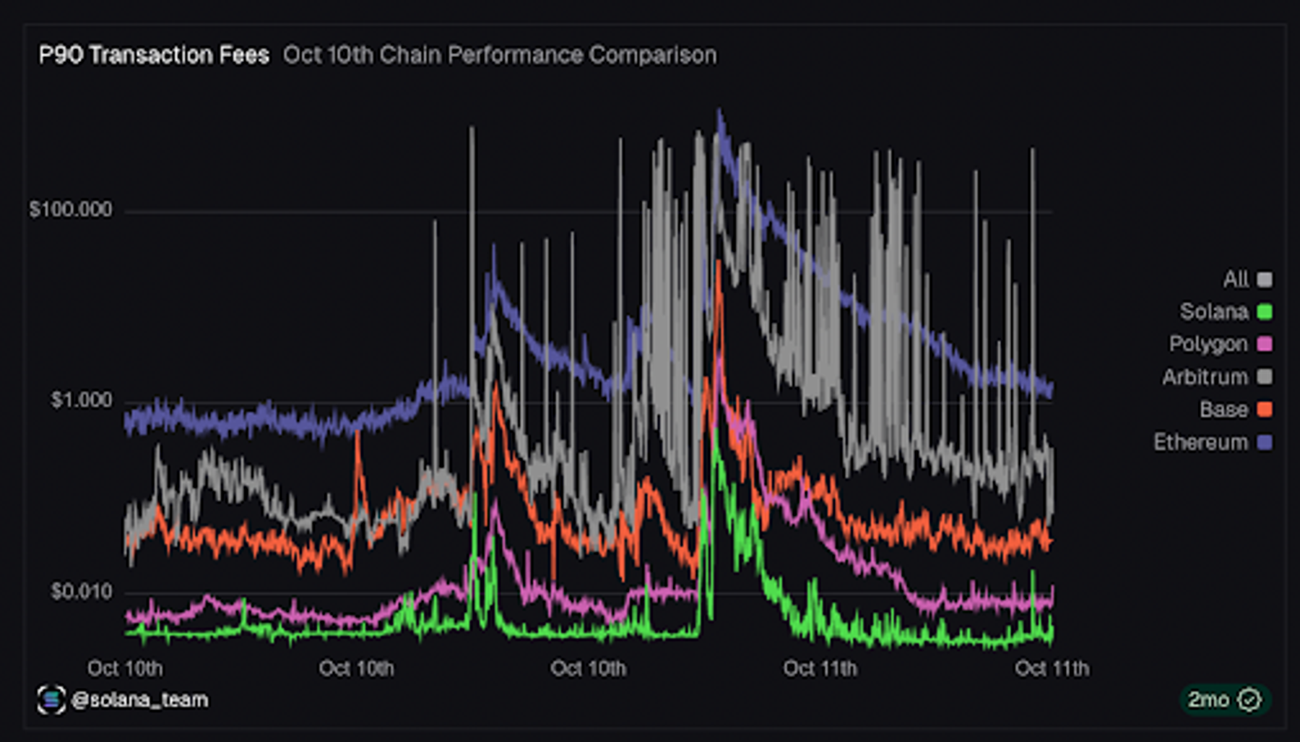Click the $100.000 y-axis label

tap(71, 210)
